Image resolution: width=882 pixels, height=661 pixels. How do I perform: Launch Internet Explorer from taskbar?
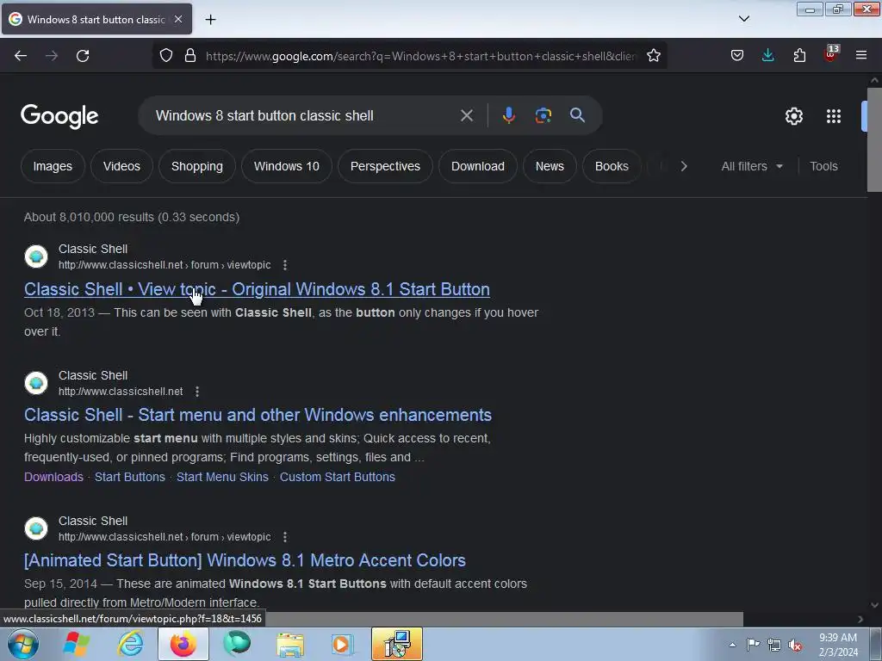pos(131,644)
